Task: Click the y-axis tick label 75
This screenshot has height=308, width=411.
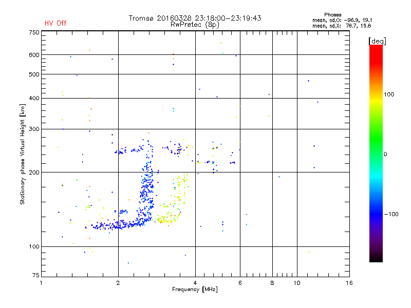Action: (x=36, y=275)
